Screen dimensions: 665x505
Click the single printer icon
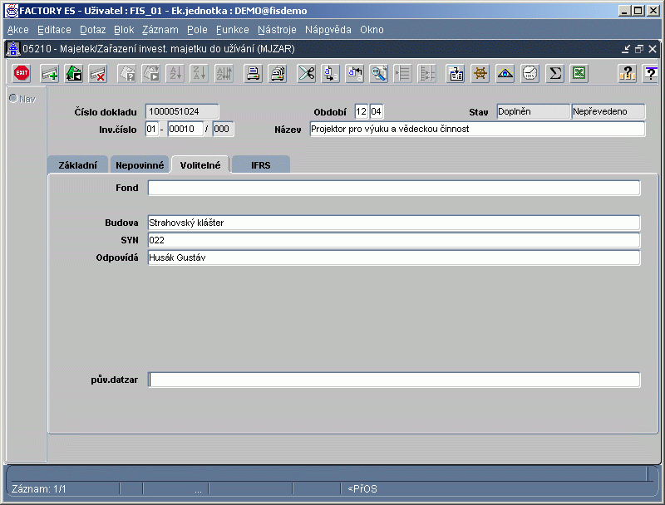pos(254,73)
